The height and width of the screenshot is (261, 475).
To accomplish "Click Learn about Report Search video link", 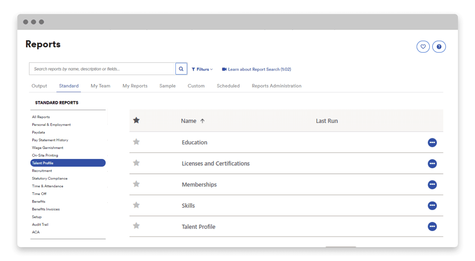I will [257, 69].
